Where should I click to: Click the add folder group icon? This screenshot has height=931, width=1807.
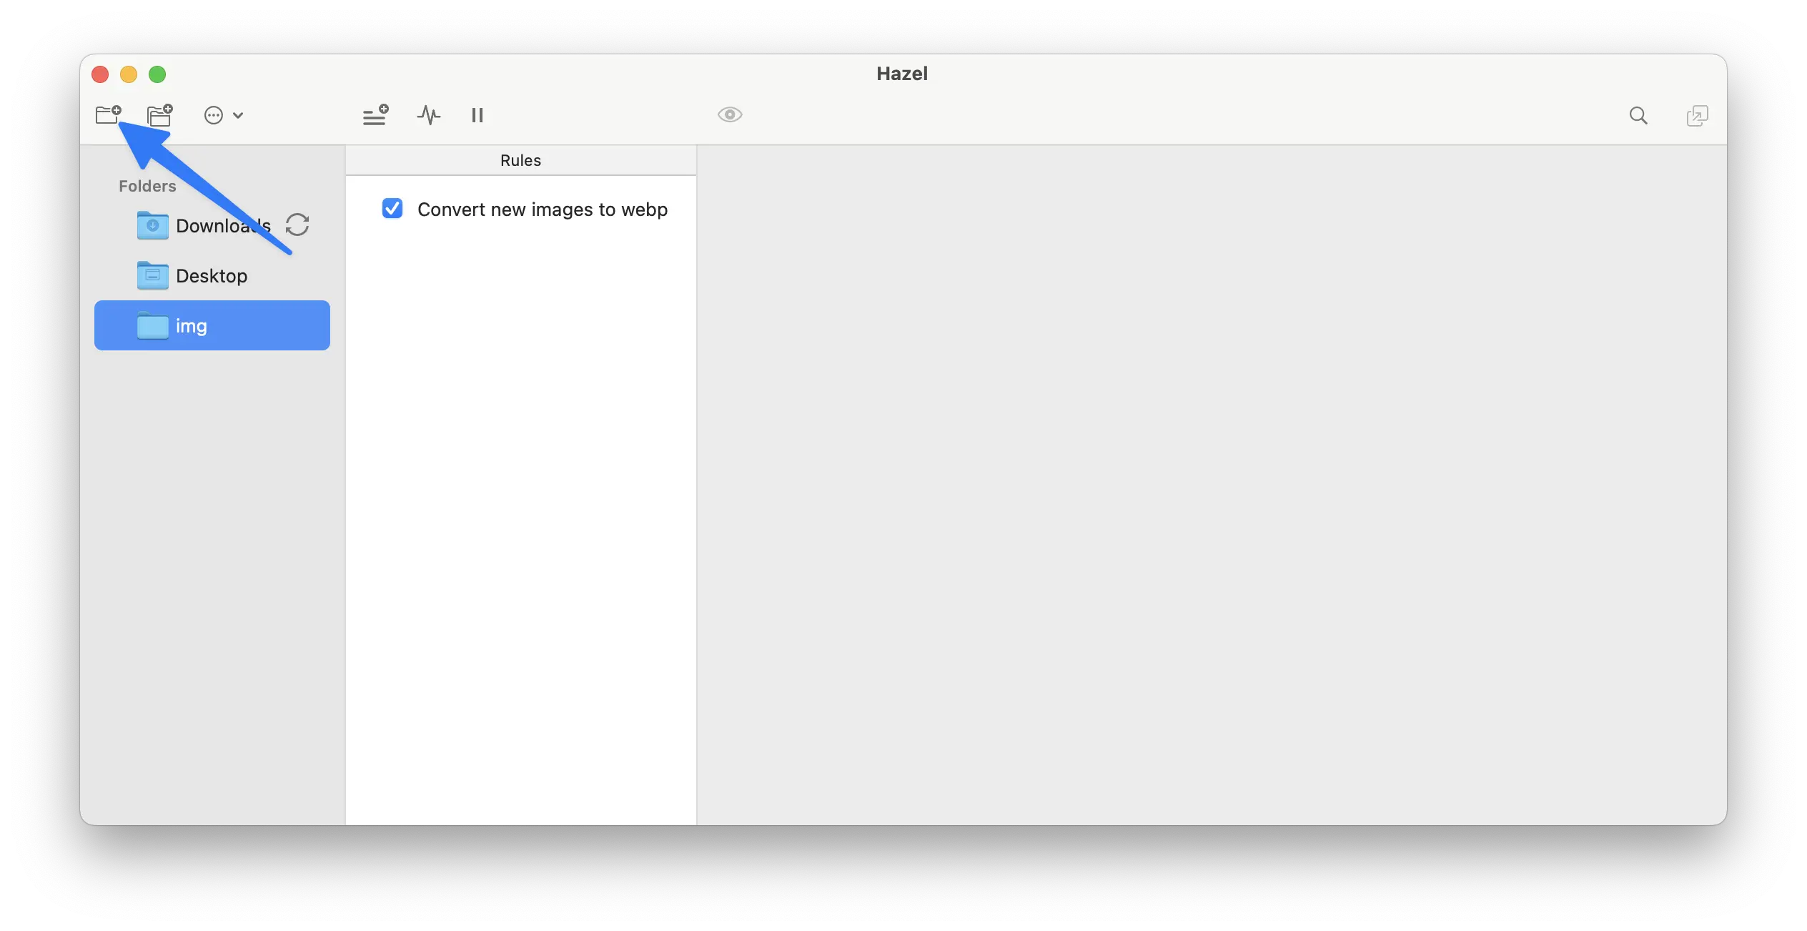tap(159, 114)
